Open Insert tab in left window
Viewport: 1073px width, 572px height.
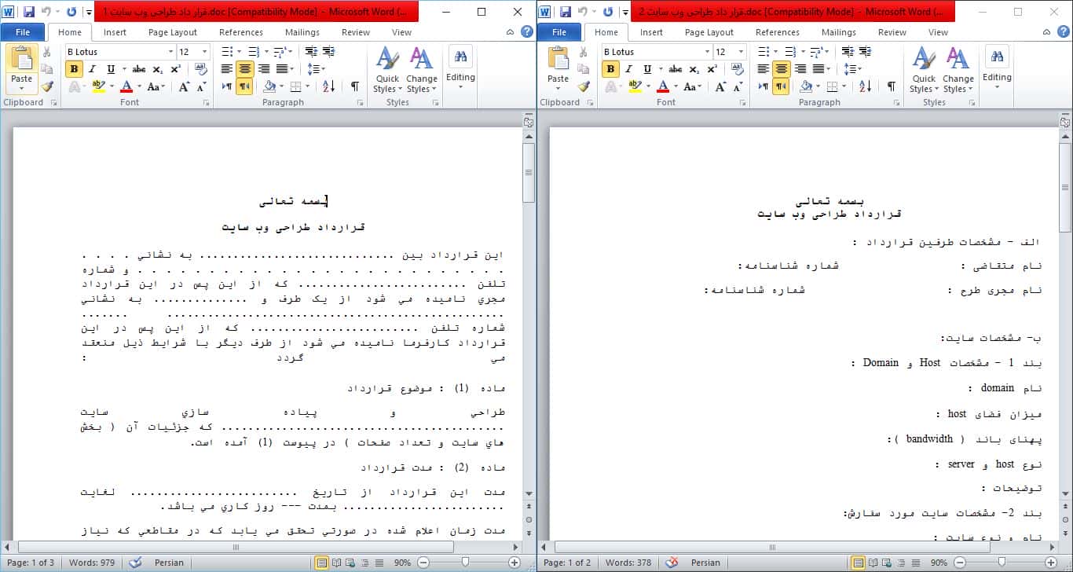coord(115,32)
